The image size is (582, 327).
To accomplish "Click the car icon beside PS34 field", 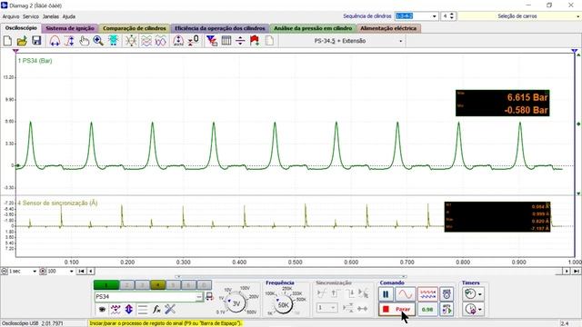I will (x=209, y=297).
